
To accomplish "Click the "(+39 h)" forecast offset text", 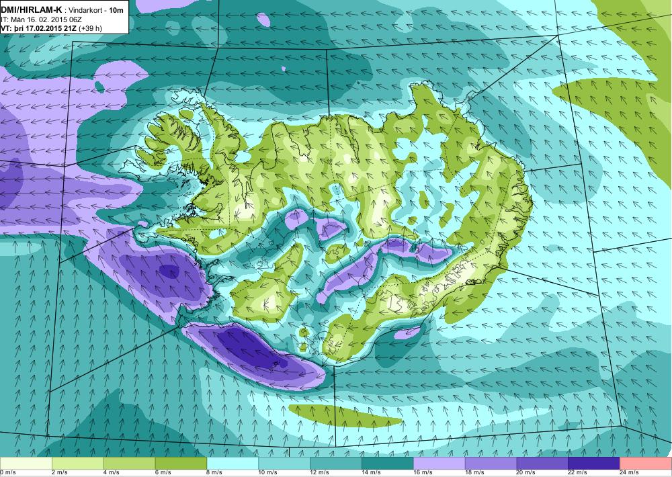I will pos(91,28).
